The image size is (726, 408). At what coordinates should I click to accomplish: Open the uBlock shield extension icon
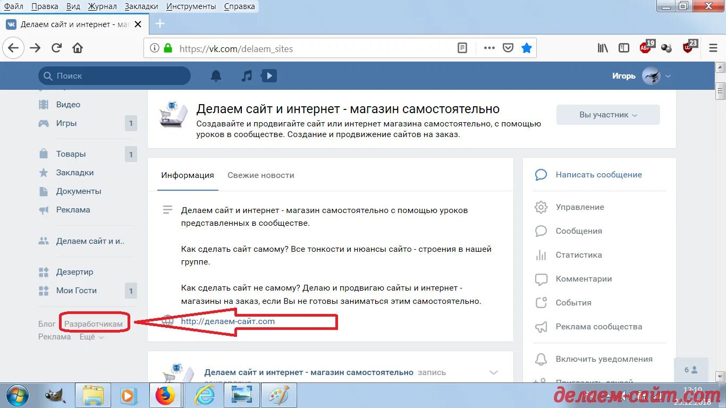click(x=689, y=47)
